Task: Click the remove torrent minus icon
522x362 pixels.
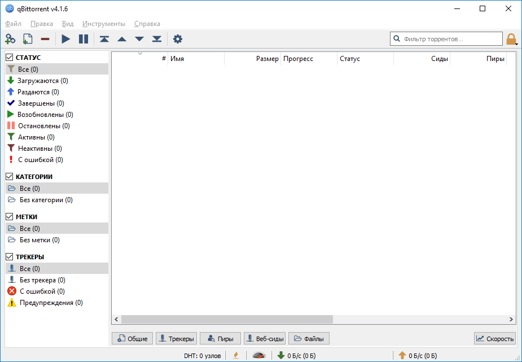Action: click(x=45, y=39)
